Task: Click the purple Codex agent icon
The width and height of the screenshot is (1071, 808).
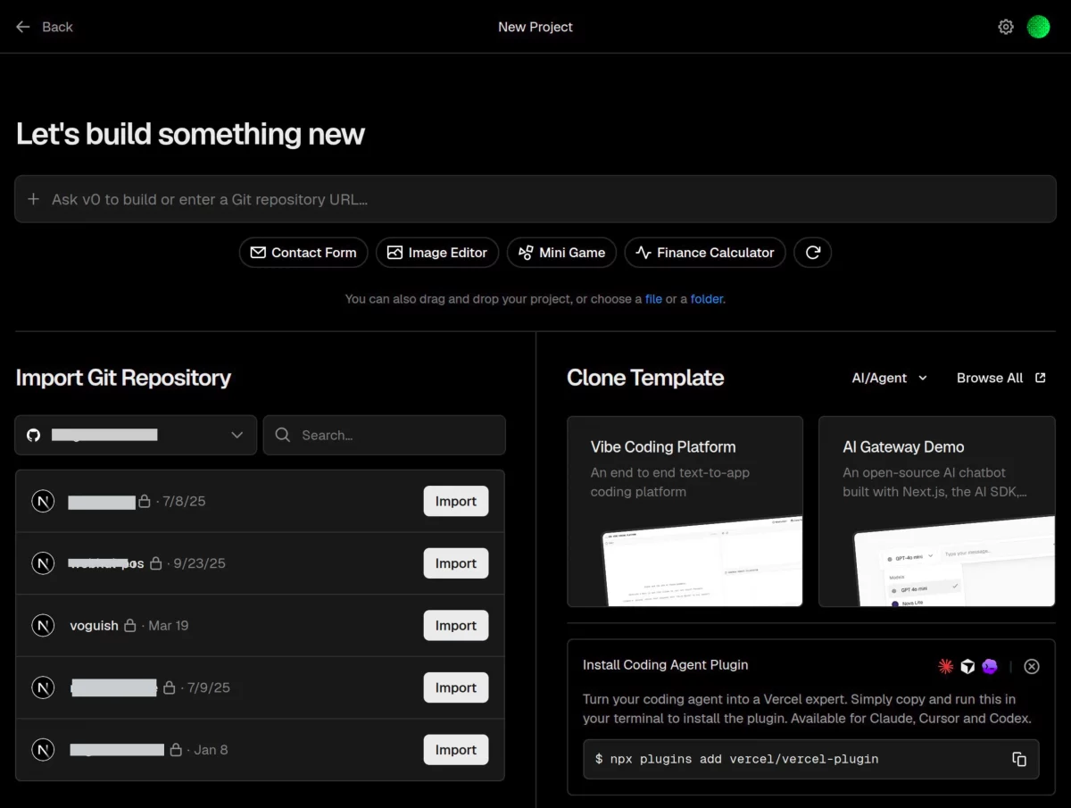Action: coord(989,666)
